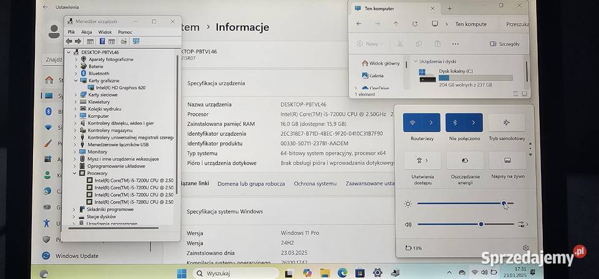
Task: Open Wi-Fi networks arrow next to RouterJezy
Action: tap(431, 123)
